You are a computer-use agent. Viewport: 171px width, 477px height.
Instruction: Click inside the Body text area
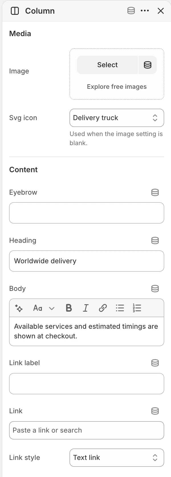[x=87, y=331]
